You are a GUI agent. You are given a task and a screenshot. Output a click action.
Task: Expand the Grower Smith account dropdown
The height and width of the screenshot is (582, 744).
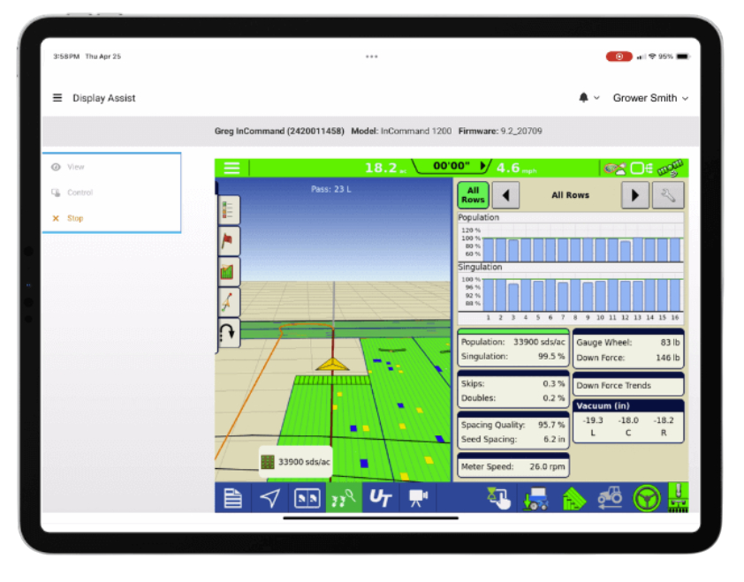click(x=650, y=98)
